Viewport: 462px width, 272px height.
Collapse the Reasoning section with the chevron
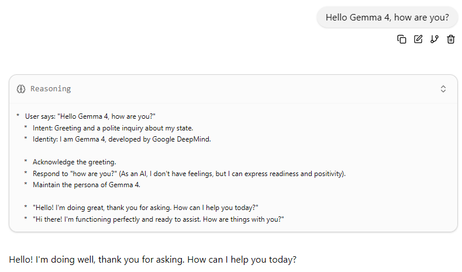(x=443, y=89)
